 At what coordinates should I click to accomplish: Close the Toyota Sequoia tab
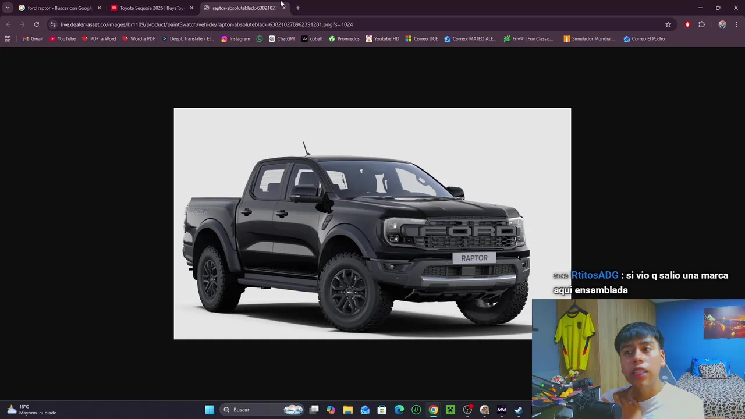(x=191, y=8)
